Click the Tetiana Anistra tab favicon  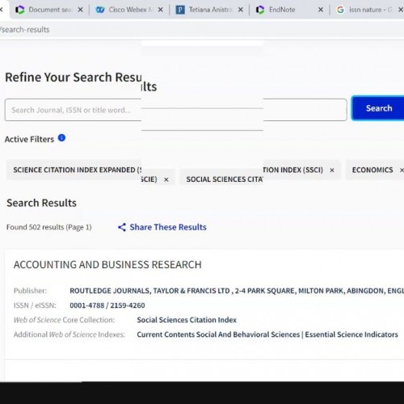[180, 10]
